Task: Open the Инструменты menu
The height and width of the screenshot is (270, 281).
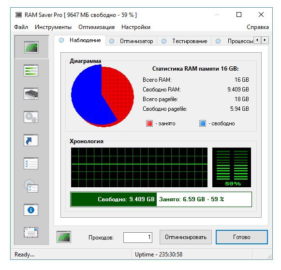Action: (53, 27)
